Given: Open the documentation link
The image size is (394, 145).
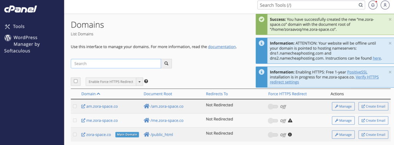Looking at the screenshot, I should (222, 47).
